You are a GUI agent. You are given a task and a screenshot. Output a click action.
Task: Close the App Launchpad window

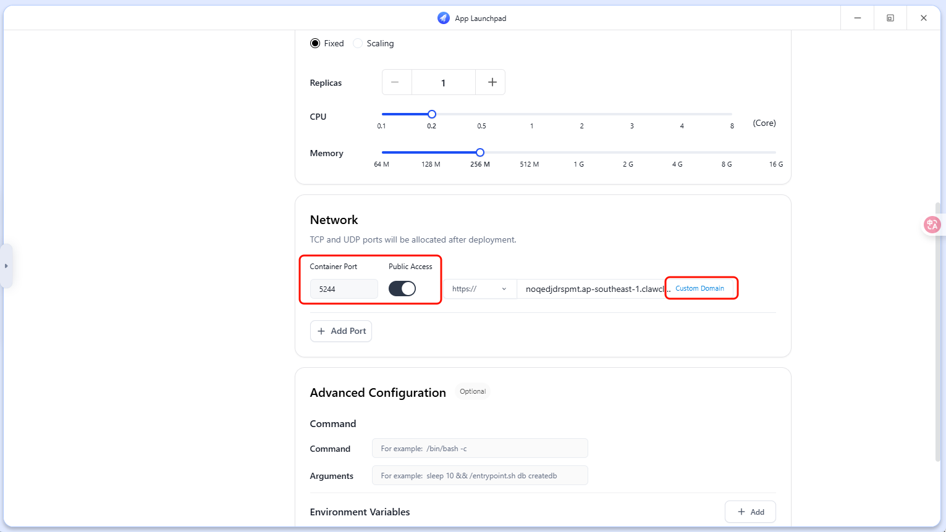(x=923, y=18)
